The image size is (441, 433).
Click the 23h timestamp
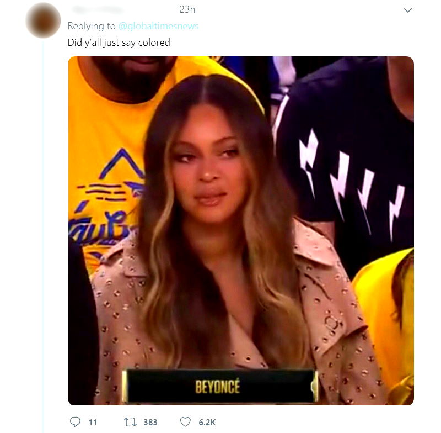[187, 9]
